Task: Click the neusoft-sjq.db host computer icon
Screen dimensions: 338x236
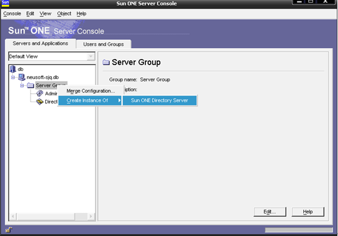Action: (21, 77)
